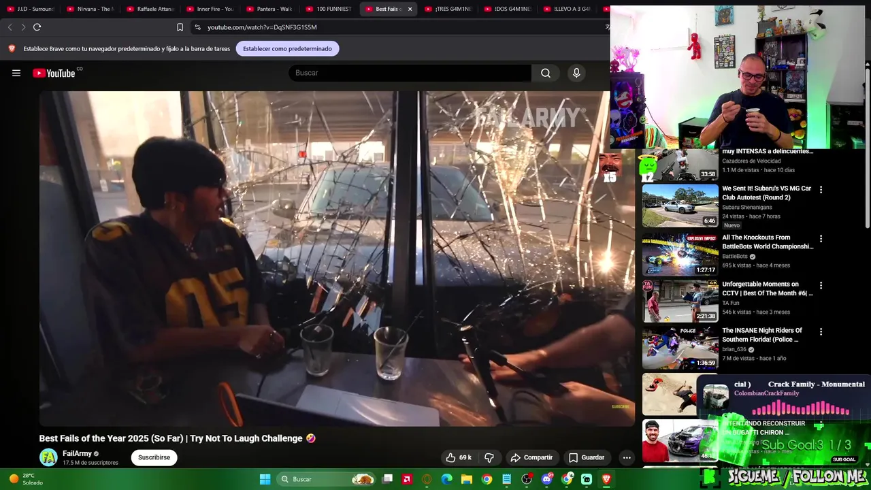Open more actions ellipsis below video
871x490 pixels.
pyautogui.click(x=627, y=457)
